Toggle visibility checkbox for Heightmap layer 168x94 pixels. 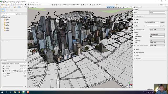coord(25,66)
